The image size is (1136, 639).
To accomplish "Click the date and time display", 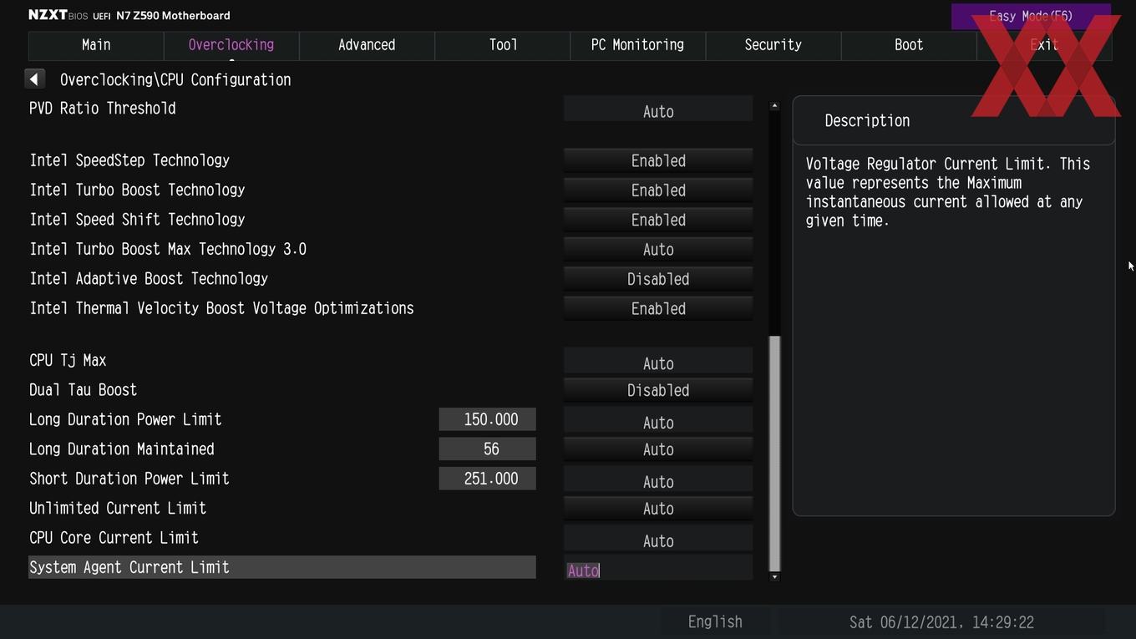I will point(941,622).
